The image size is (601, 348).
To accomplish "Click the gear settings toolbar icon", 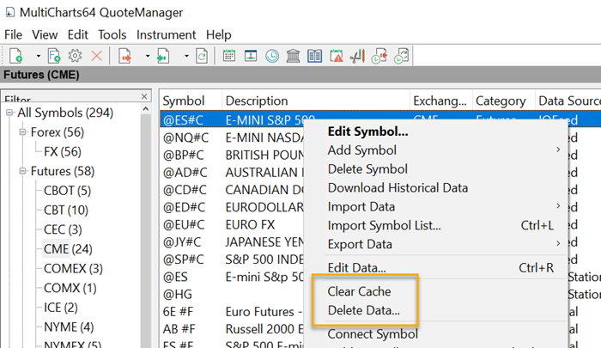I will [76, 56].
